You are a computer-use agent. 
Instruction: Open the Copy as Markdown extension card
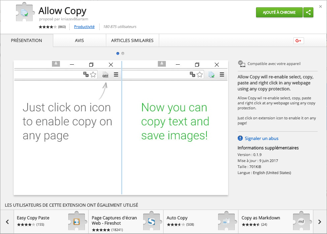click(276, 222)
